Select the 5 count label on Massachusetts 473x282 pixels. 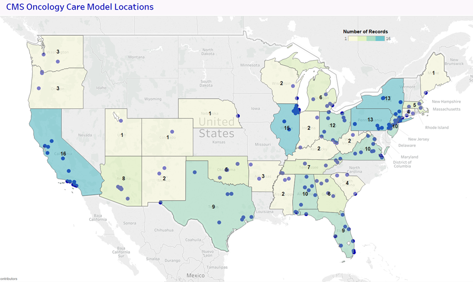pyautogui.click(x=415, y=105)
